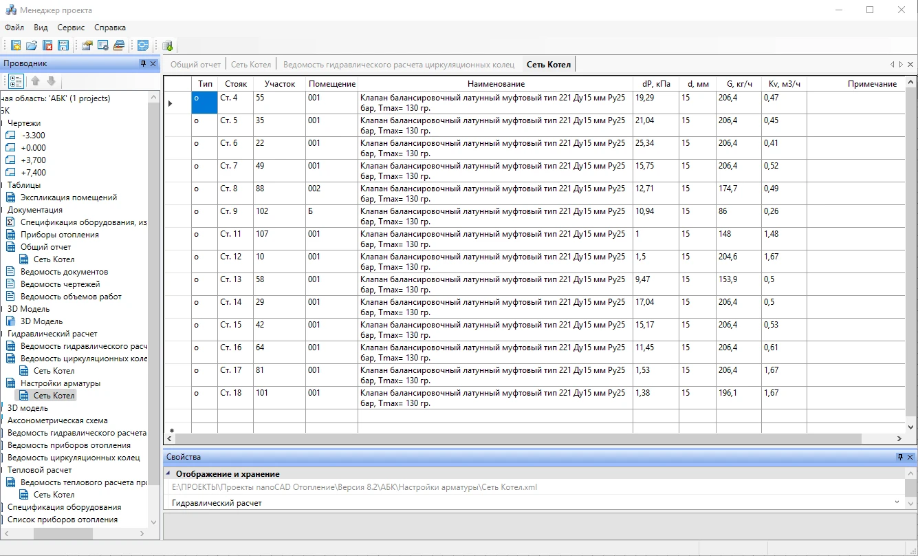
Task: Click the New Project toolbar icon
Action: [16, 45]
